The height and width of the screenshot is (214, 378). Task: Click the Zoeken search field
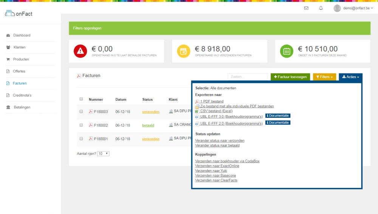coord(248,77)
